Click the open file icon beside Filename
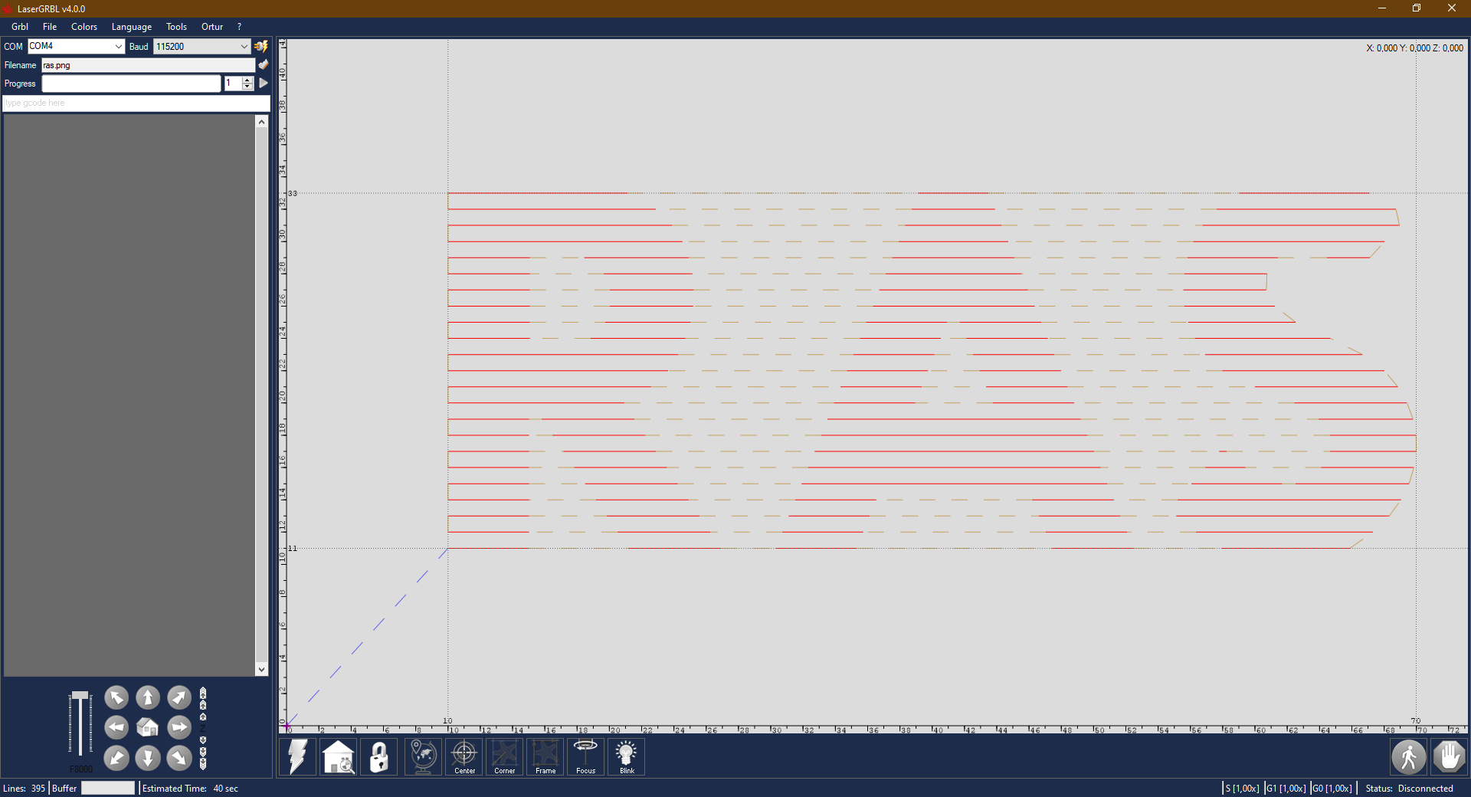1471x797 pixels. [x=264, y=65]
